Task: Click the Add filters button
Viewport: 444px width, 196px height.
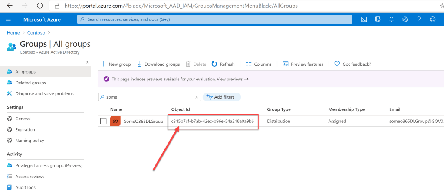Action: pos(221,97)
